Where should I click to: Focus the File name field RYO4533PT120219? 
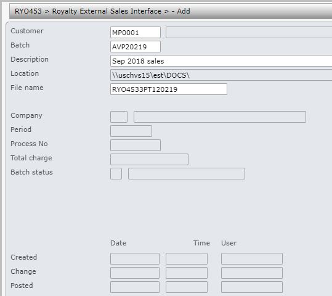[x=169, y=89]
